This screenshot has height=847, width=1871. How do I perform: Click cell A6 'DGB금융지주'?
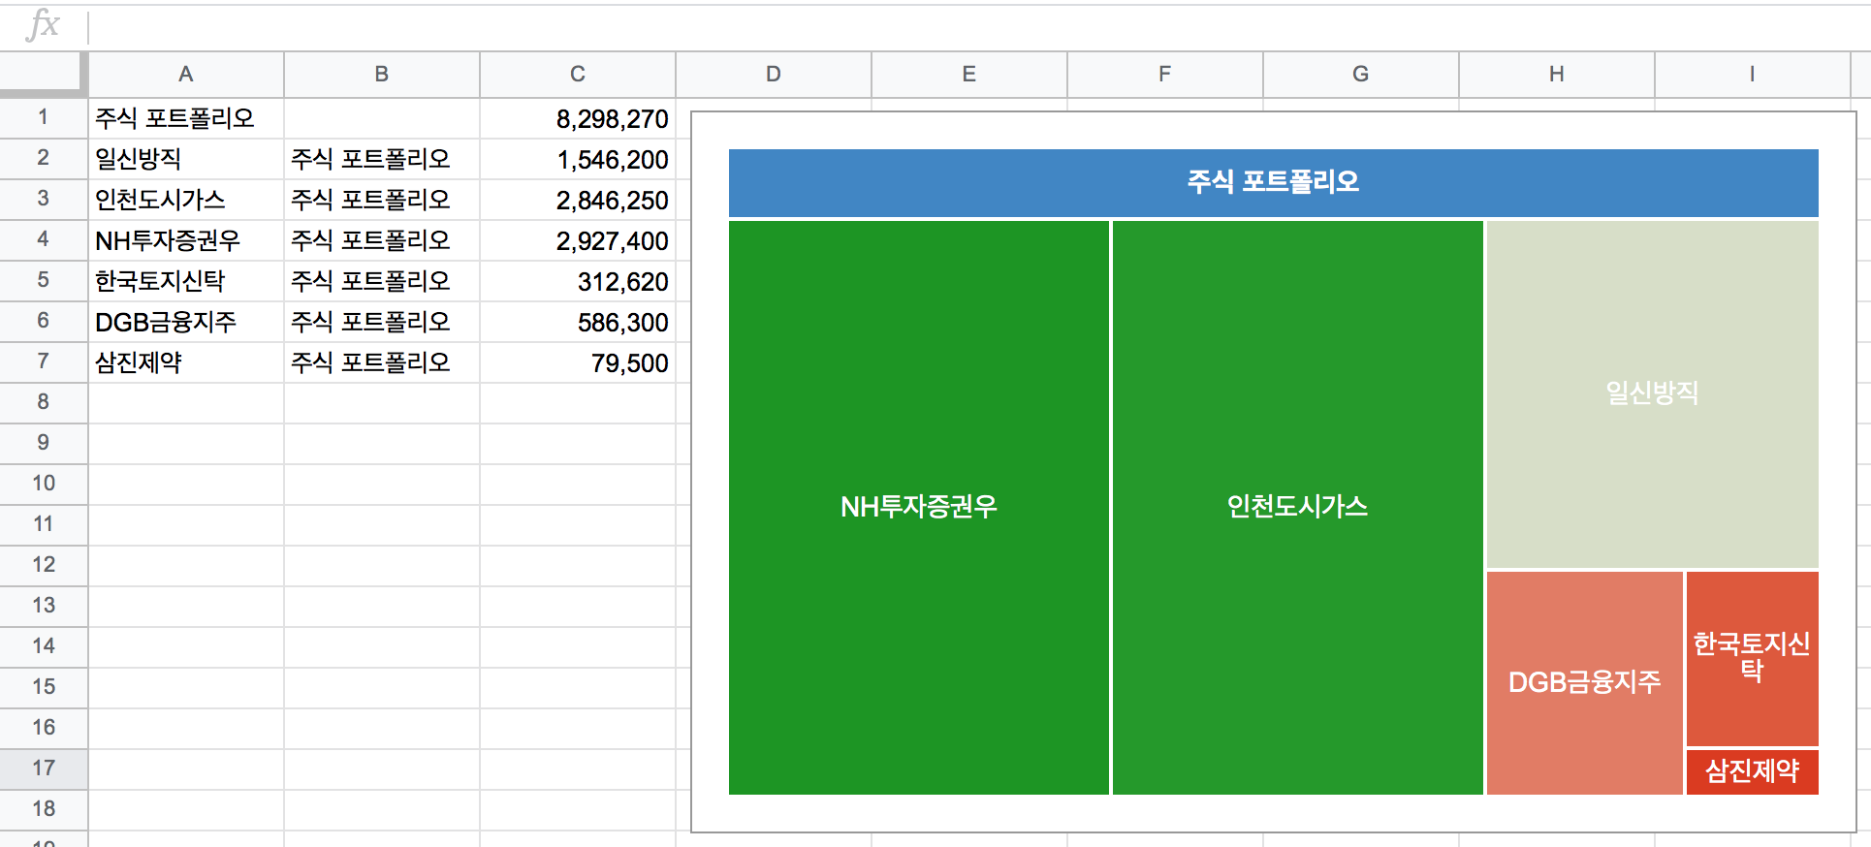click(186, 322)
